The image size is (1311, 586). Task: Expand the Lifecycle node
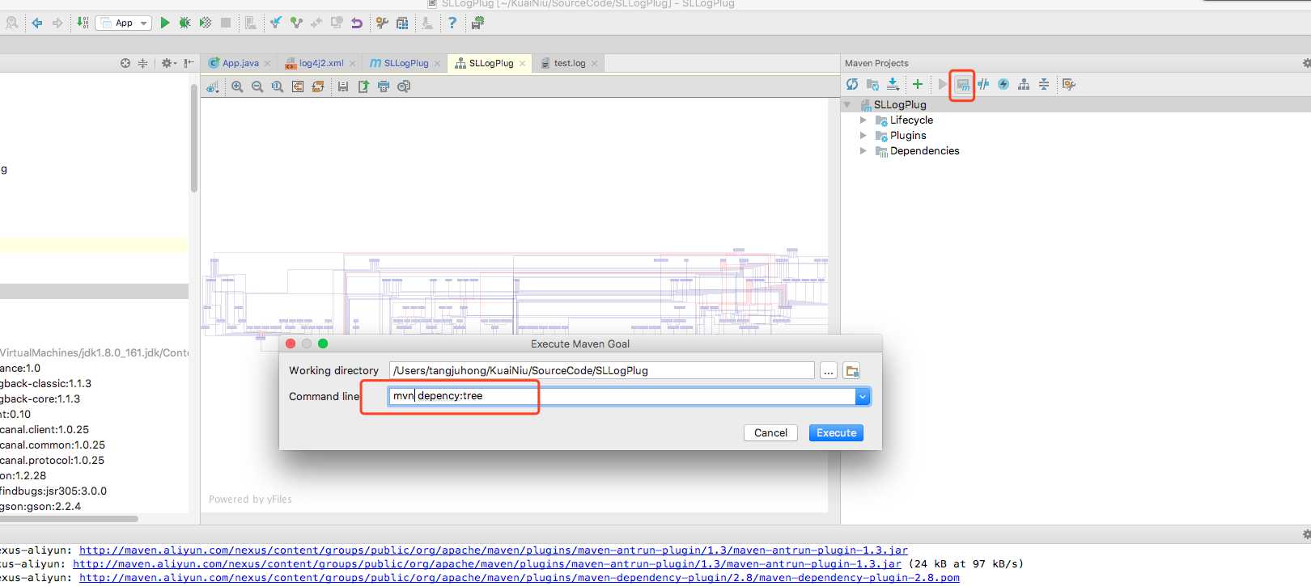pos(863,120)
